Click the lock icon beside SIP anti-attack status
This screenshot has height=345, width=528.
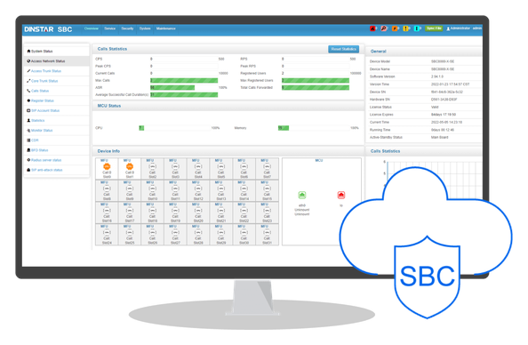coord(28,170)
